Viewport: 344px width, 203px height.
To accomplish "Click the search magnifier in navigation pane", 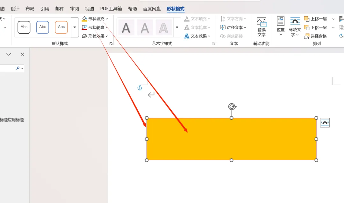I will [18, 68].
